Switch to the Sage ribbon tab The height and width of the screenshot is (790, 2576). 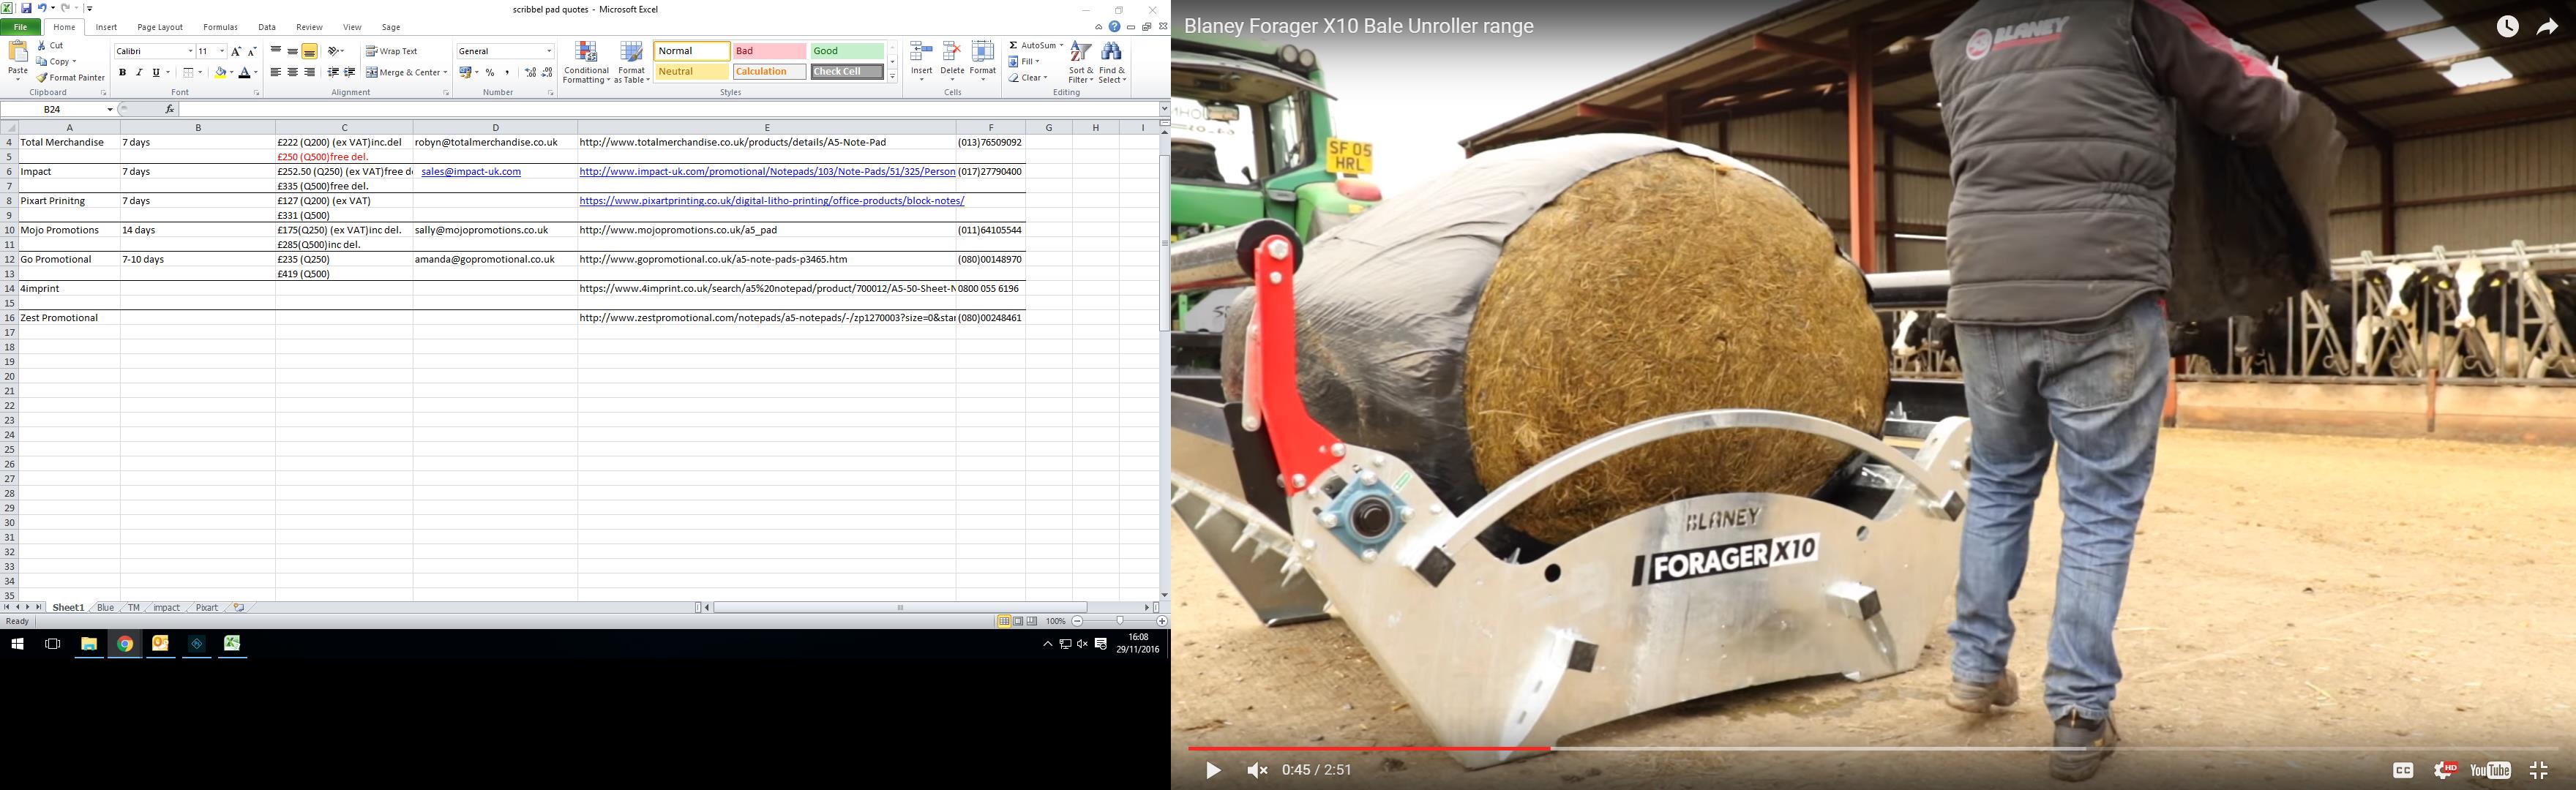(391, 27)
